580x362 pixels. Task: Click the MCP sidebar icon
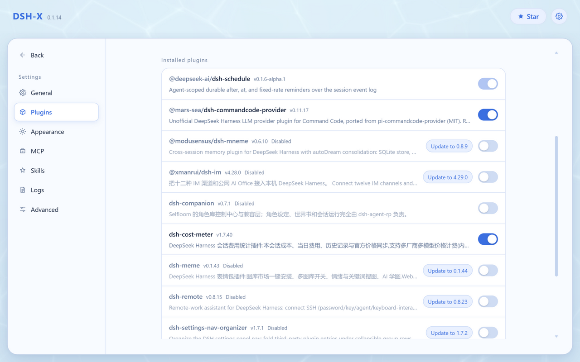[x=23, y=151]
